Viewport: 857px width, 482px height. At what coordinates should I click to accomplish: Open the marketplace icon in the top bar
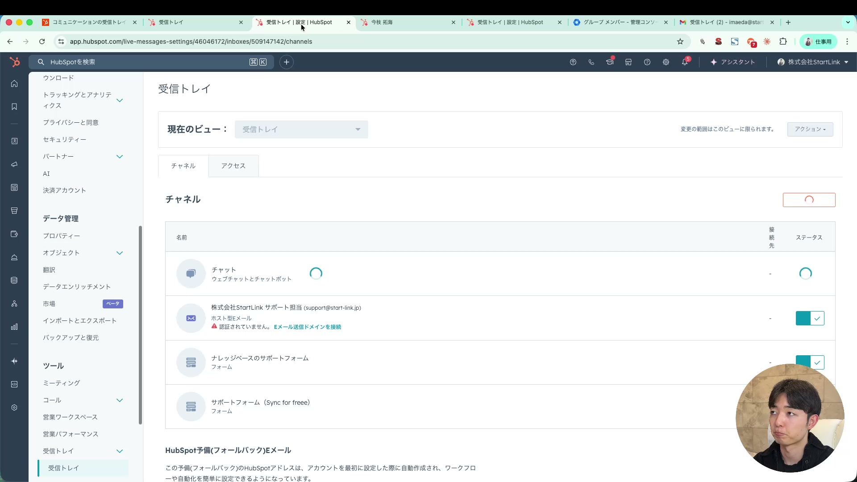tap(628, 62)
